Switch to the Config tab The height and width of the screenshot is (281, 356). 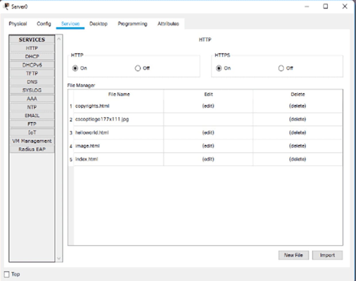tap(44, 24)
